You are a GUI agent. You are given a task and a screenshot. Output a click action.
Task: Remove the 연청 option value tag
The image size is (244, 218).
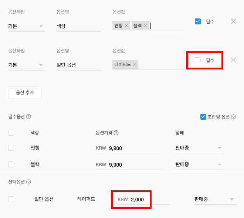tap(126, 25)
